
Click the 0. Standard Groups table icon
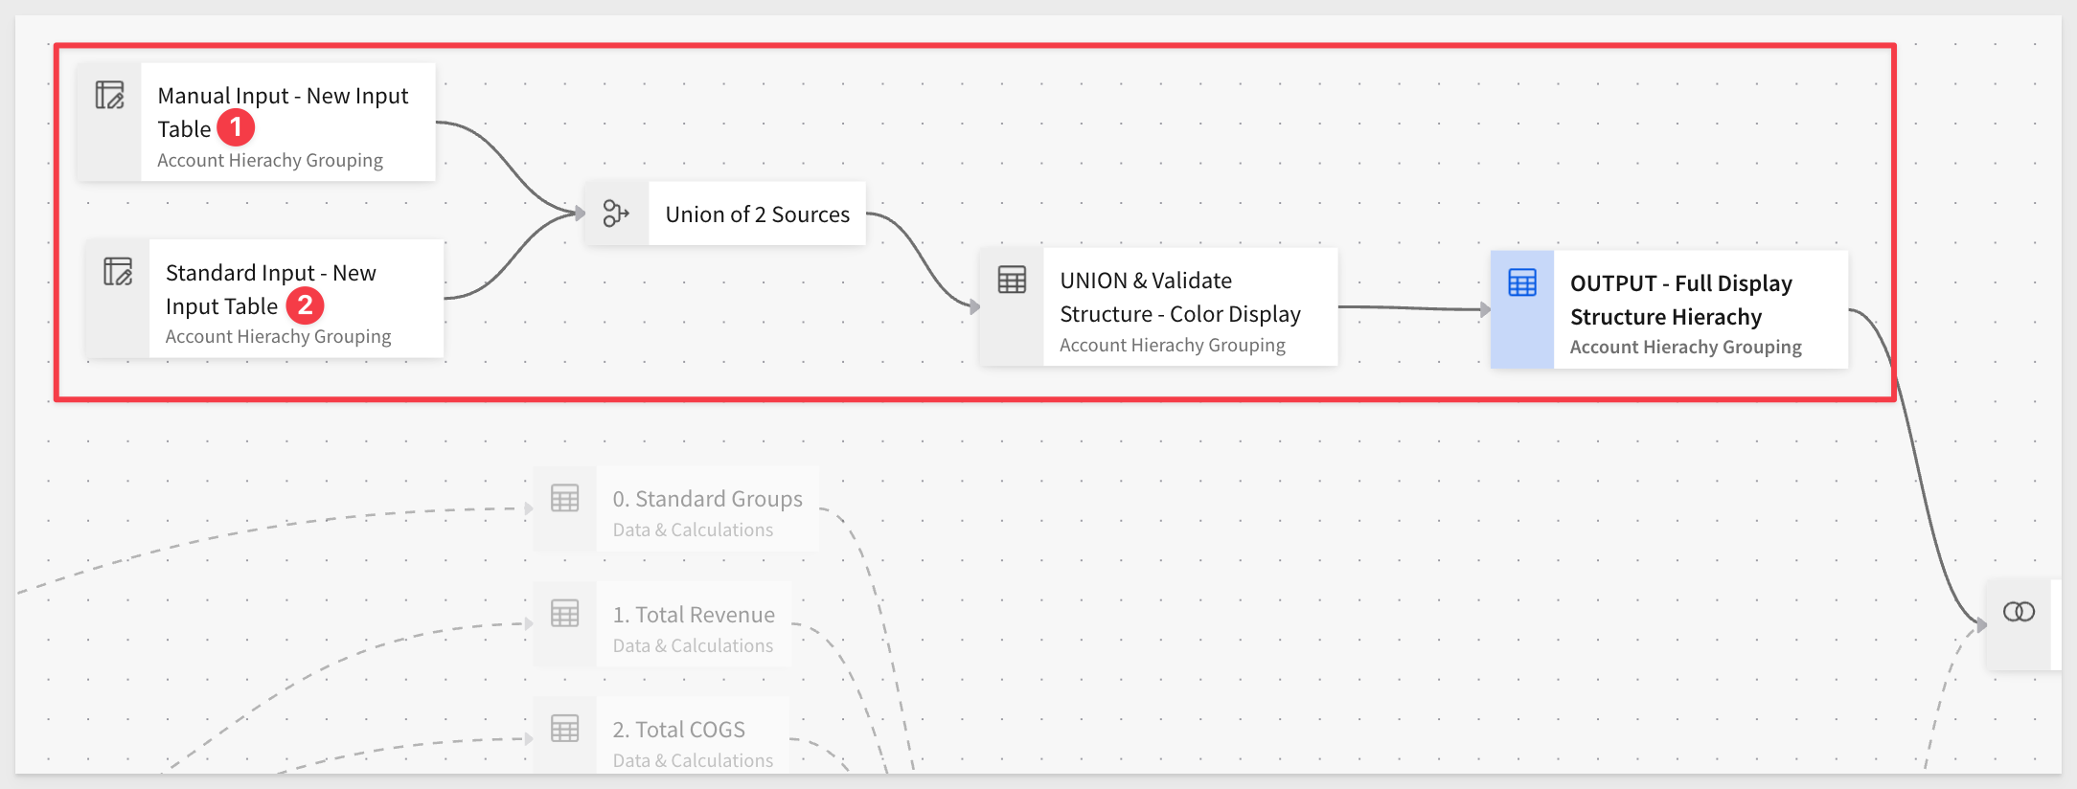point(565,499)
